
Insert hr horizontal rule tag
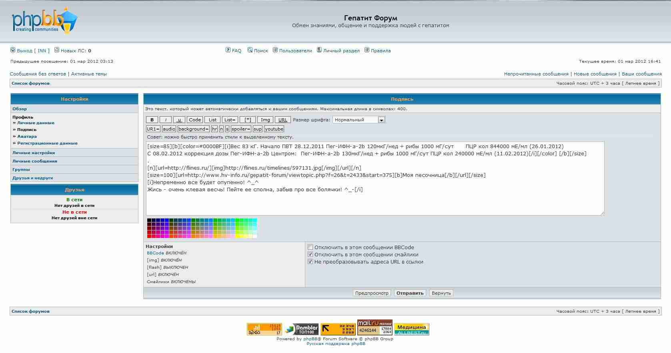click(x=214, y=129)
